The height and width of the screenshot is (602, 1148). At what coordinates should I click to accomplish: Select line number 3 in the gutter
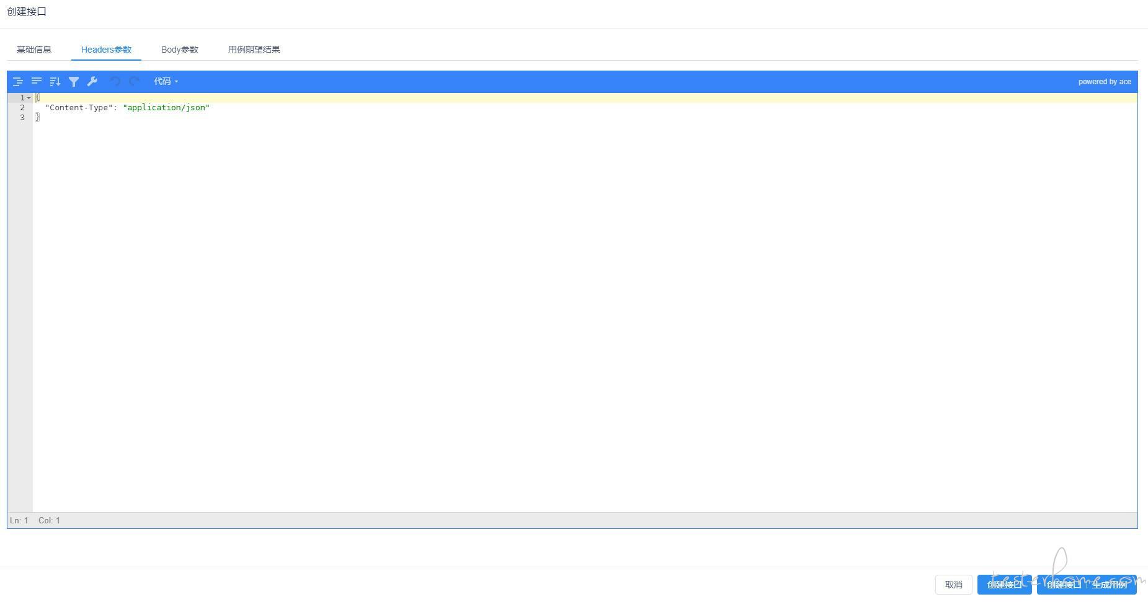pos(22,118)
